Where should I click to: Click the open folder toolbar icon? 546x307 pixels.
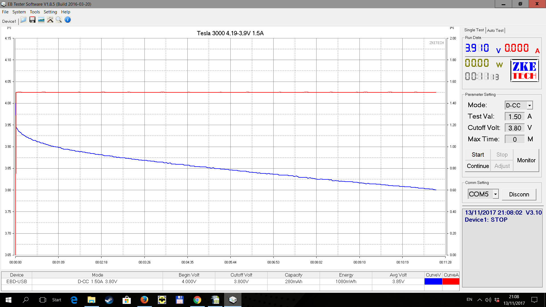[x=24, y=20]
